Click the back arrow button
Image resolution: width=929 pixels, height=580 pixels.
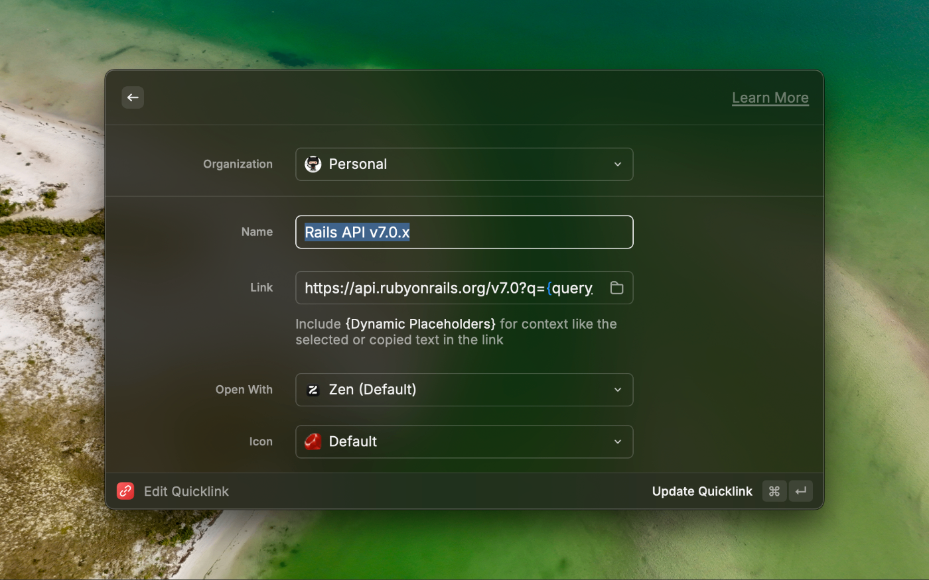[x=133, y=97]
